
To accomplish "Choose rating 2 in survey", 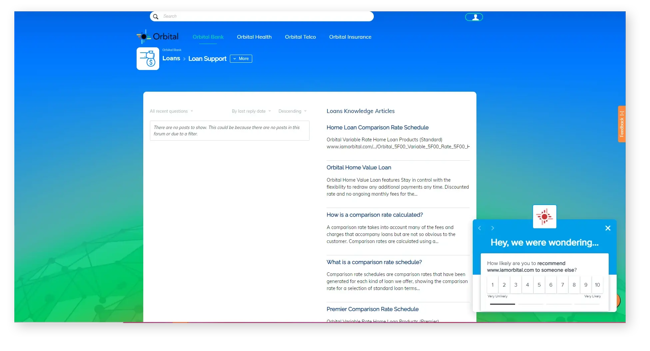I will [x=504, y=285].
